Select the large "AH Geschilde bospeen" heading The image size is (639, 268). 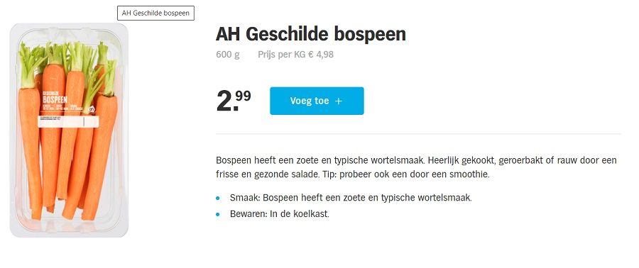tap(310, 34)
